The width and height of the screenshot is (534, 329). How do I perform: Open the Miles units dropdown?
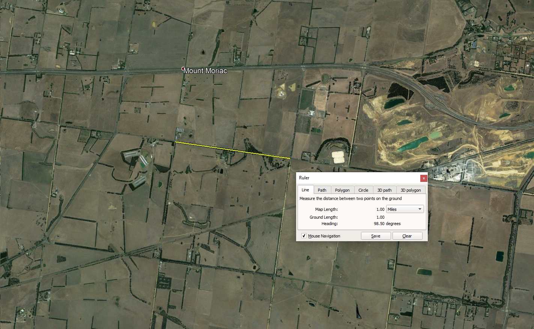pyautogui.click(x=405, y=209)
